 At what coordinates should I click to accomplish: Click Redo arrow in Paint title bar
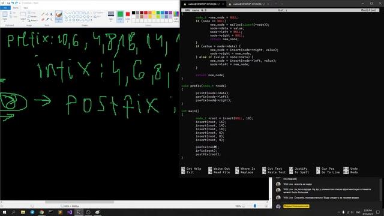(16, 3)
